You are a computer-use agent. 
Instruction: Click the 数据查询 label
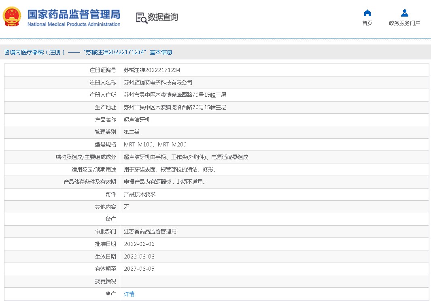pyautogui.click(x=163, y=17)
